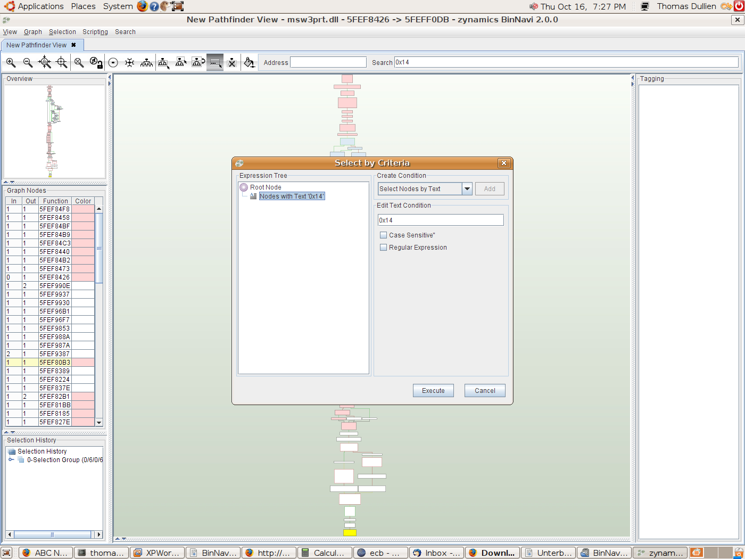Select the 5FEF990E row in Graph Nodes
Viewport: 745px width, 559px height.
tap(50, 286)
